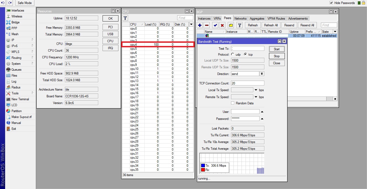
Task: Remove BGP peer with minus icon
Action: (207, 25)
